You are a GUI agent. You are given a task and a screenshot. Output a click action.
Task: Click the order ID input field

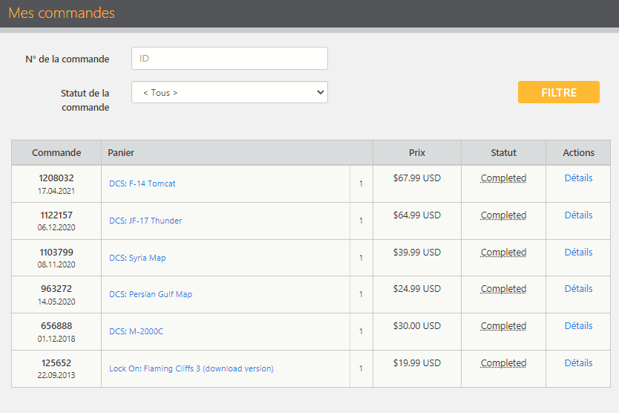pos(229,59)
